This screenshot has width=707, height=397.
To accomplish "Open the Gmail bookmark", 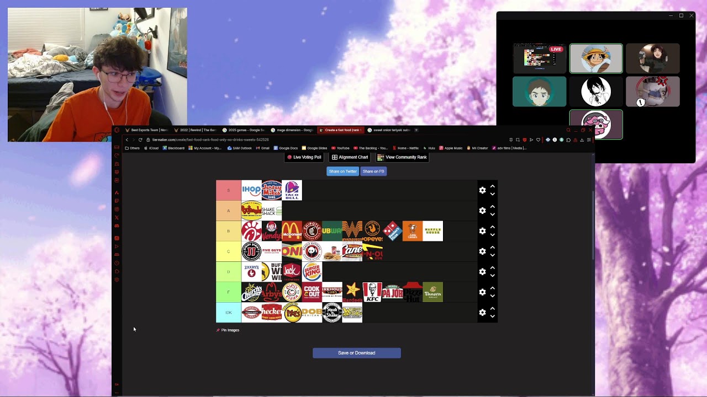I will (x=263, y=148).
